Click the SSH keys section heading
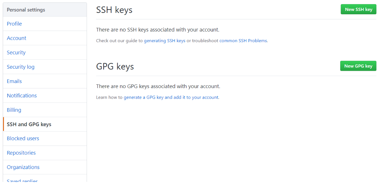 [114, 10]
